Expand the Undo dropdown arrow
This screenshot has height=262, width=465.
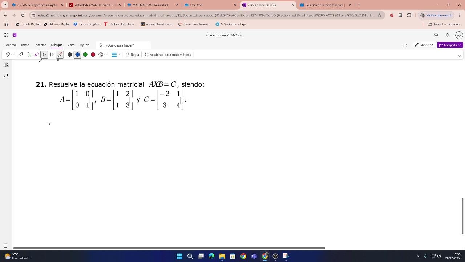click(x=12, y=55)
